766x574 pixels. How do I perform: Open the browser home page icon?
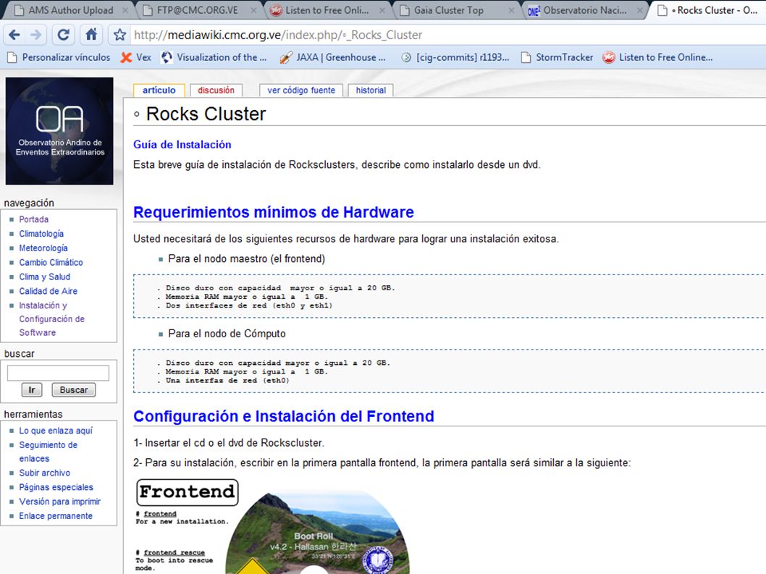pos(91,35)
